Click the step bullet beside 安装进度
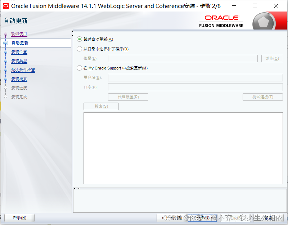 click(5, 88)
